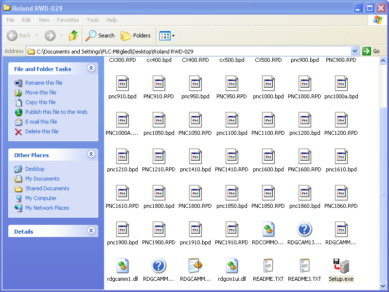Open the Help menu
The height and width of the screenshot is (292, 389).
point(112,20)
